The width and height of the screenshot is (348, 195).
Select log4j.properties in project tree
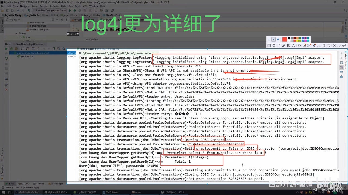(x=38, y=26)
